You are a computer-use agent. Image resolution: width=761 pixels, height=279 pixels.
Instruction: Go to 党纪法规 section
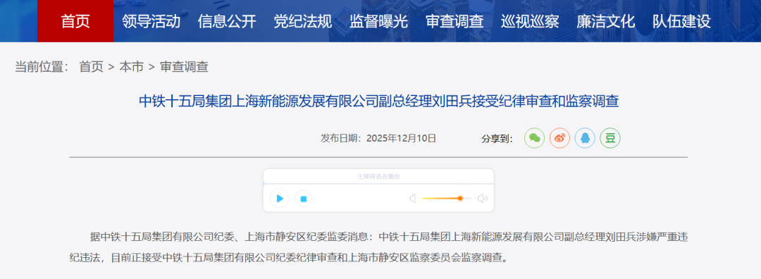303,21
